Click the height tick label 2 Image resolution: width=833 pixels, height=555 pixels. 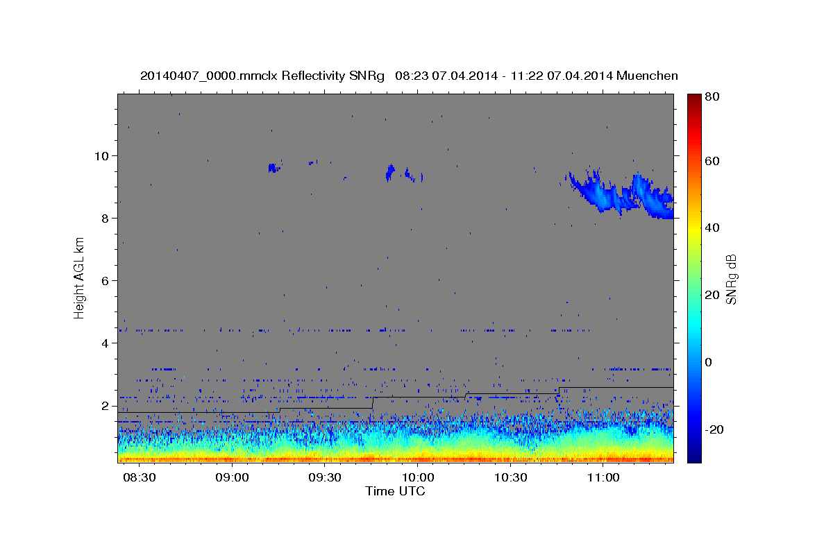click(x=107, y=406)
